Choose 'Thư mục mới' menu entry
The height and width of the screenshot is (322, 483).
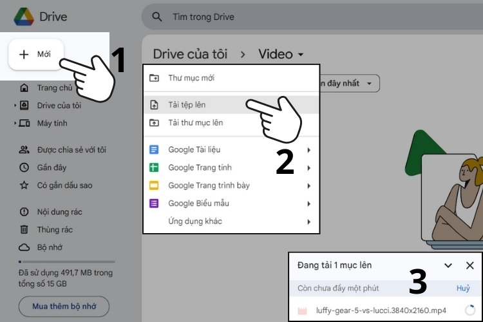click(231, 78)
